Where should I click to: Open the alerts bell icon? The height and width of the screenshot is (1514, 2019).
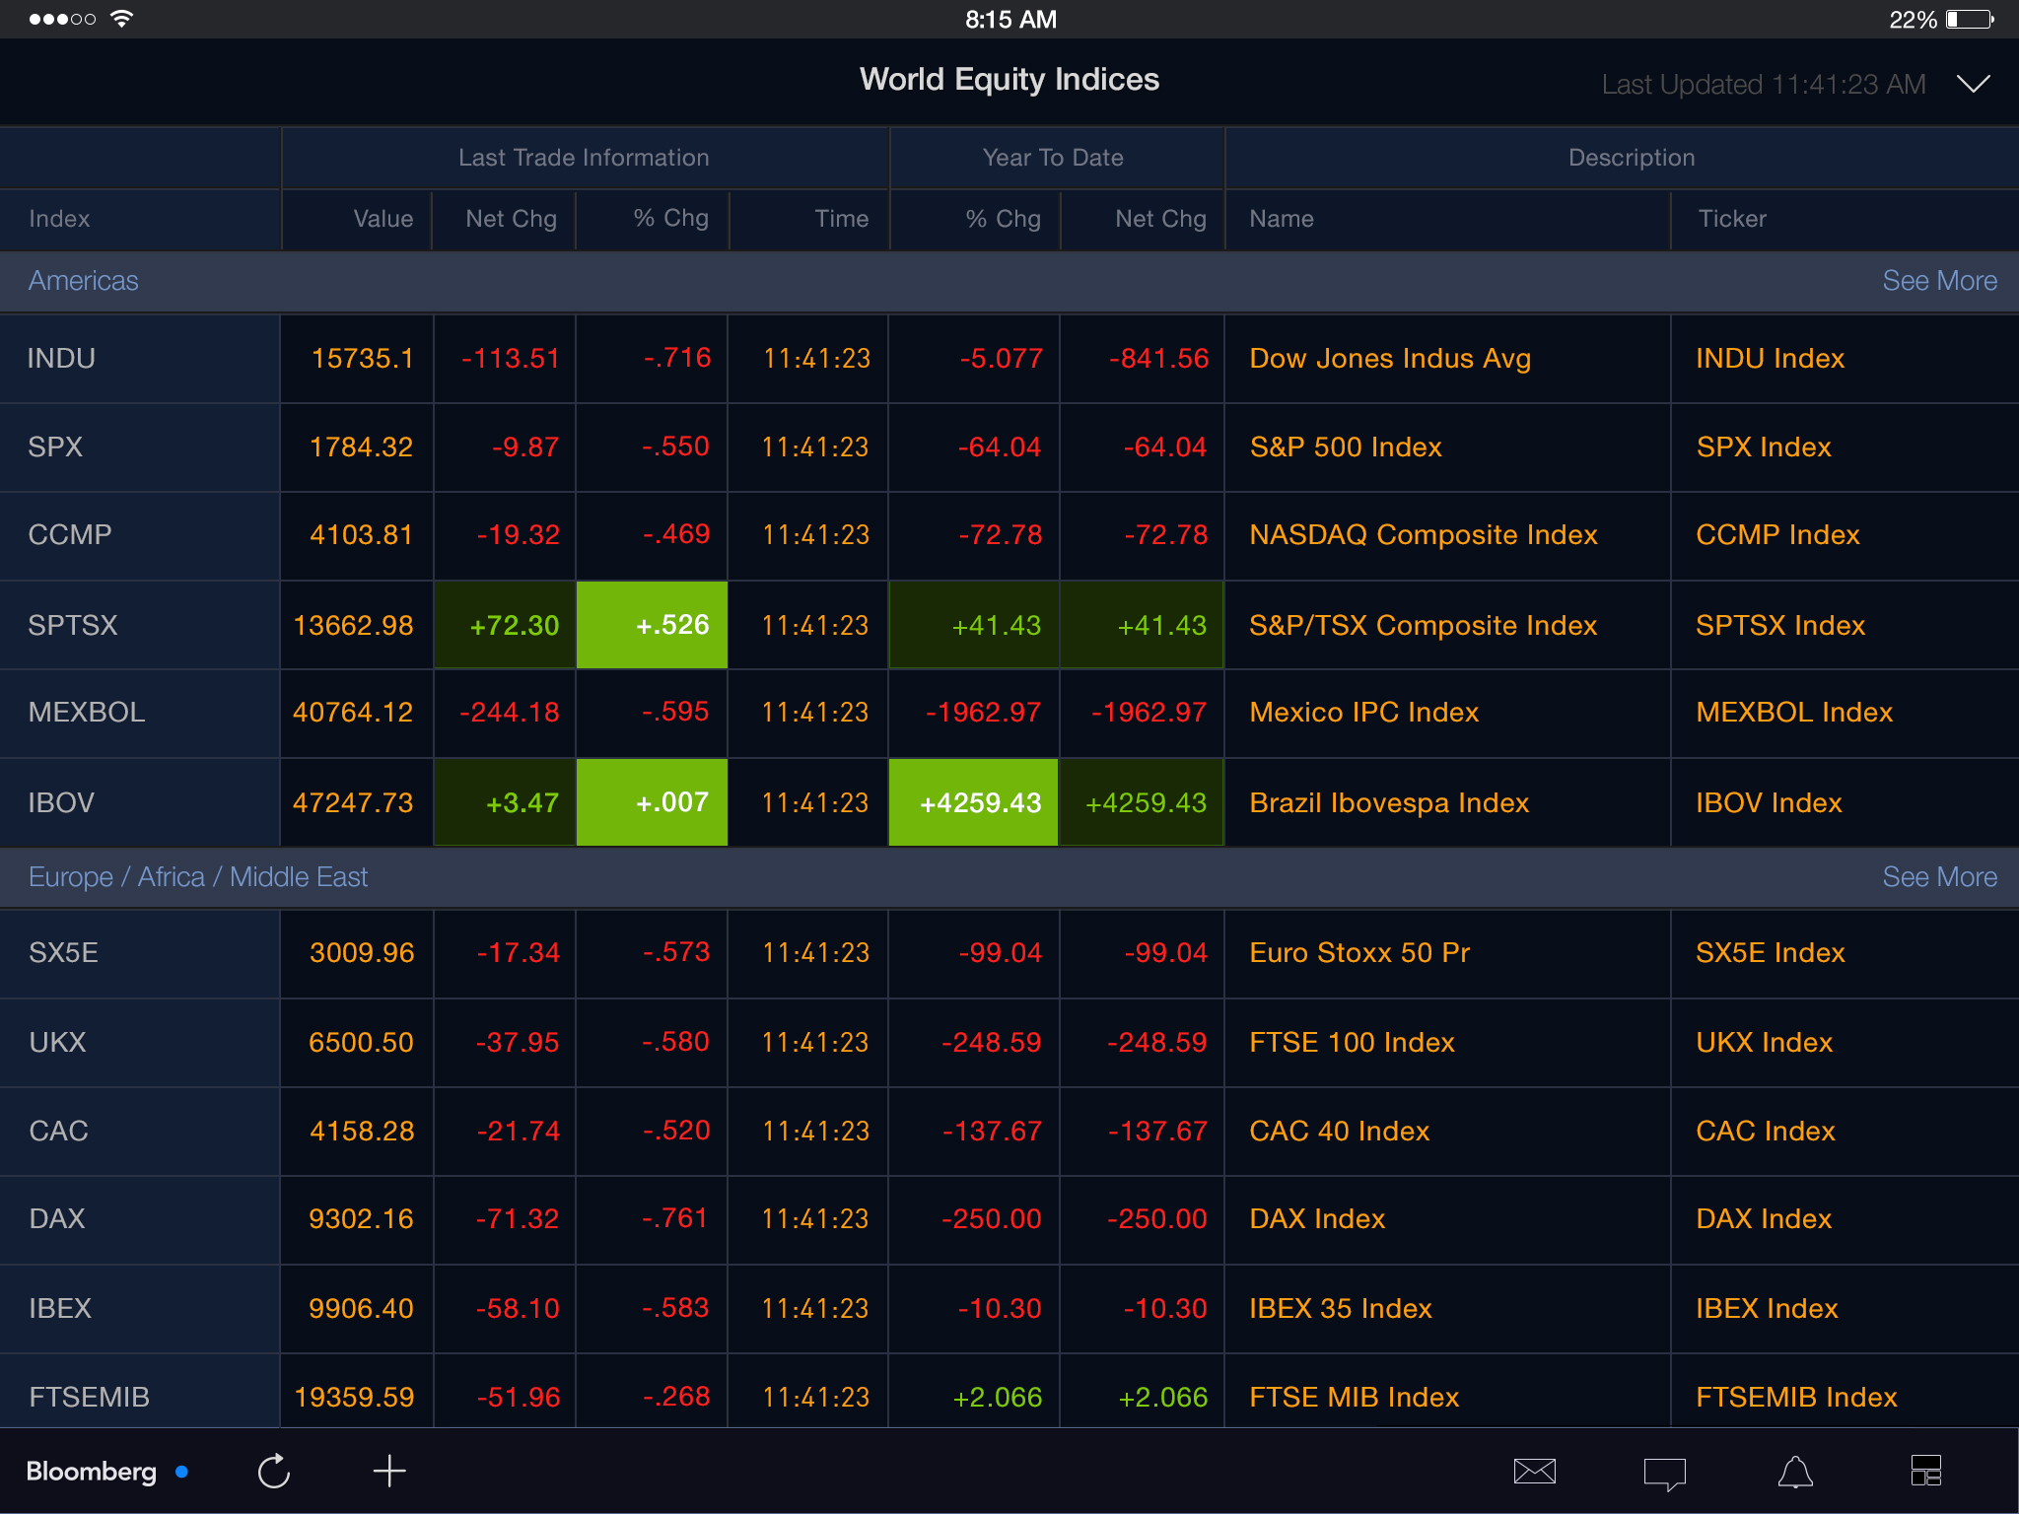[x=1795, y=1472]
